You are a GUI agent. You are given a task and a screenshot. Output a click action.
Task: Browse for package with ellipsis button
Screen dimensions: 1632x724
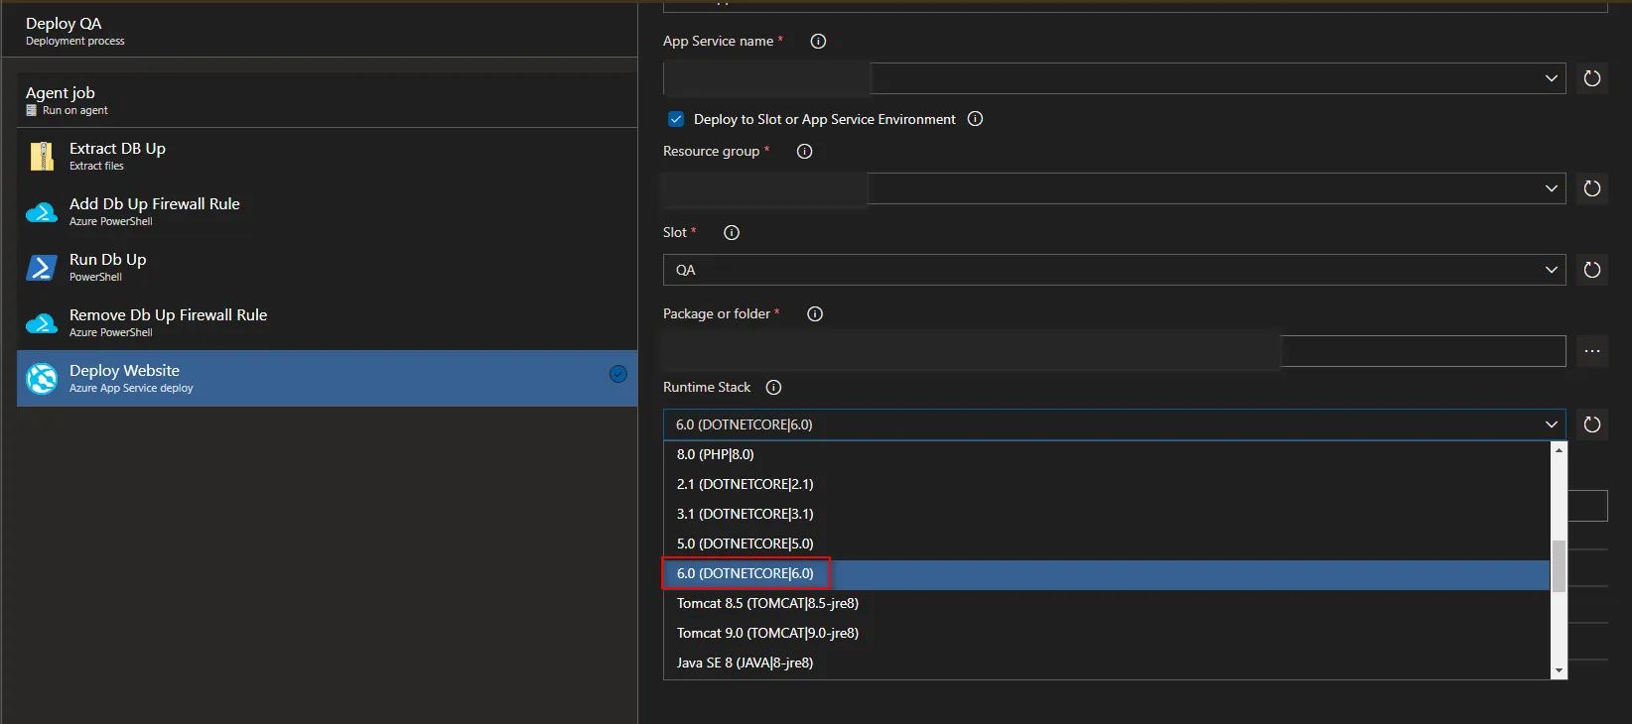click(1592, 351)
